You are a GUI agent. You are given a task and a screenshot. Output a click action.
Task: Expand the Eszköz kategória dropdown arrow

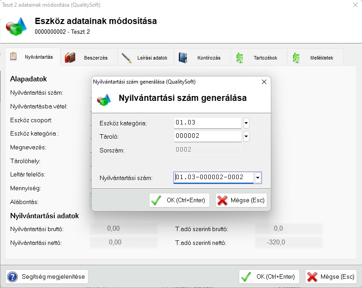(x=246, y=123)
